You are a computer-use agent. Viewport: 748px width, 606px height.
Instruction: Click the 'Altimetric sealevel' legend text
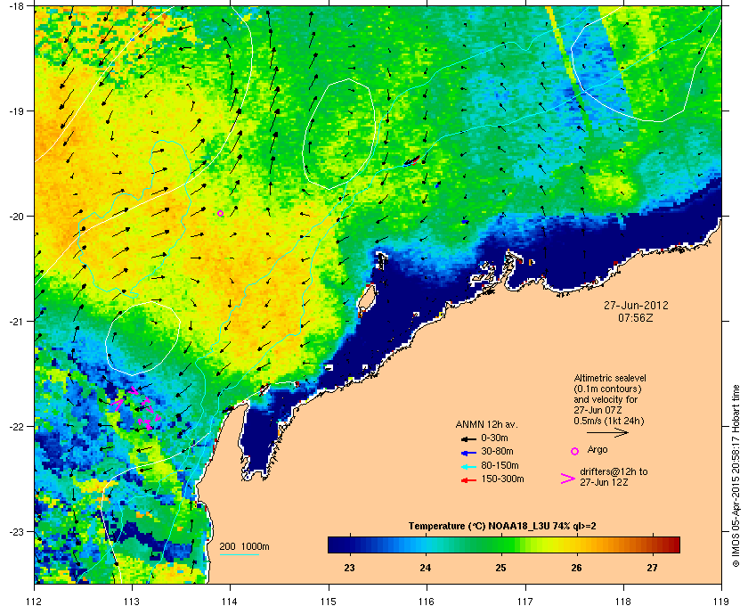tap(610, 378)
